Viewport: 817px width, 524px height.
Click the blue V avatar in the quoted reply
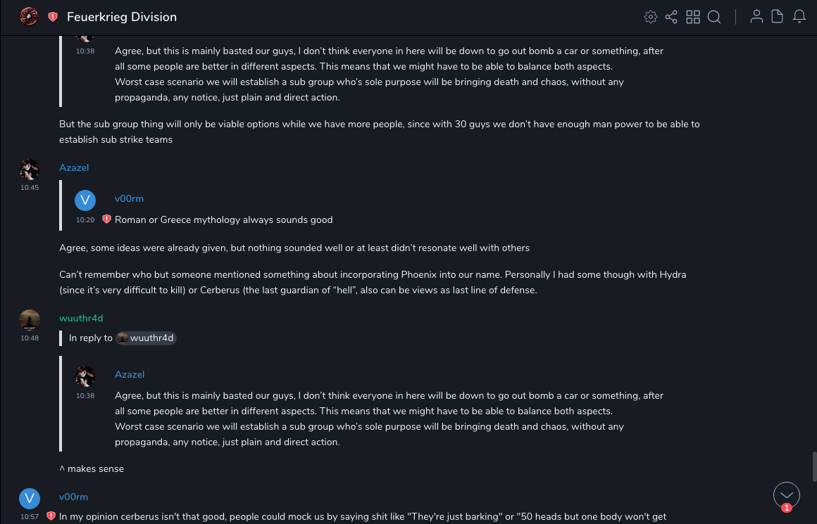click(85, 200)
